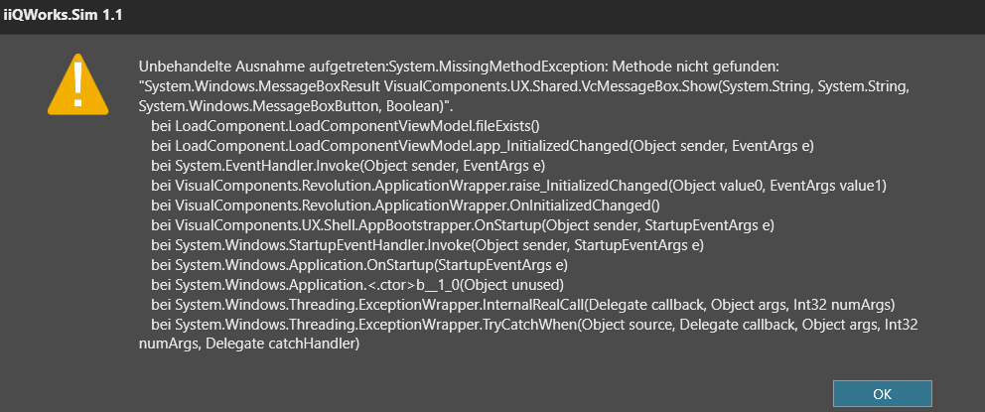
Task: Click the iiQWorks.Sim 1.1 window title
Action: [x=63, y=16]
